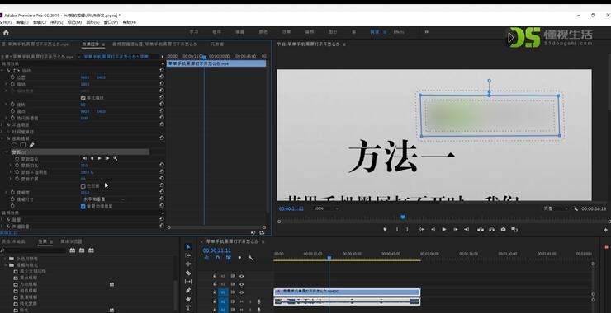Click Lift button in Program monitor

[x=480, y=230]
